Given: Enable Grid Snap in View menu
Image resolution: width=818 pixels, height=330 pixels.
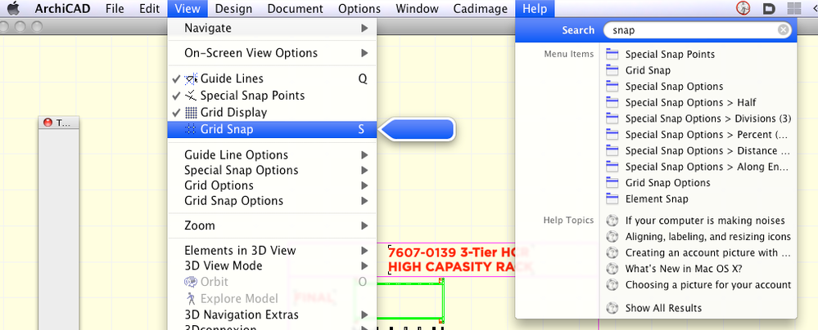Looking at the screenshot, I should click(272, 130).
